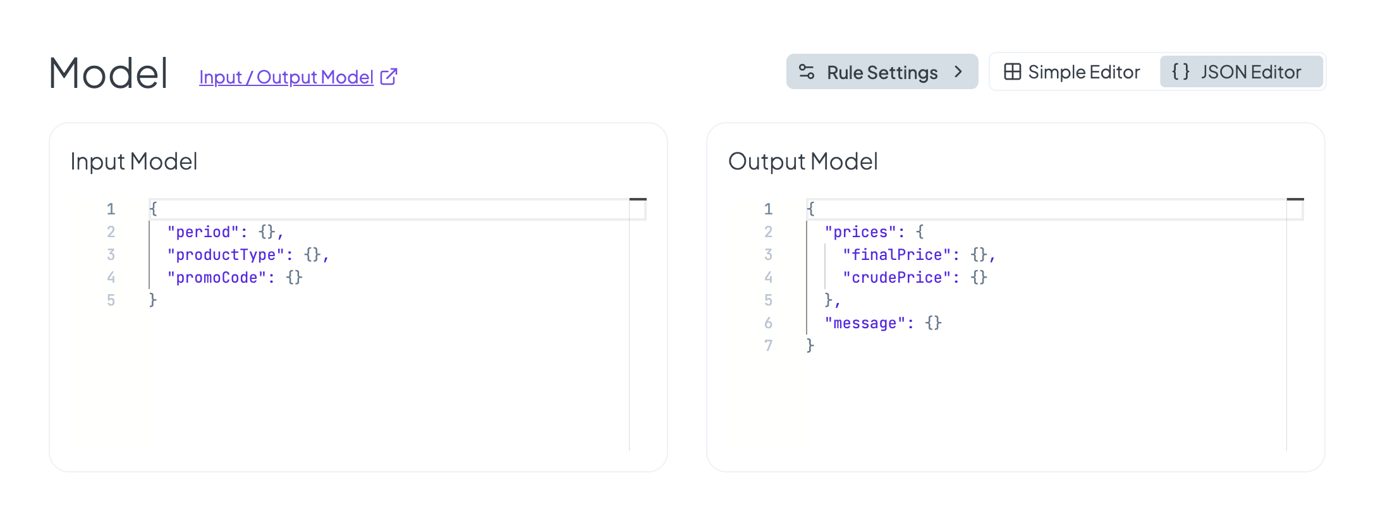Click the "prices" key in Output Model

(x=860, y=232)
